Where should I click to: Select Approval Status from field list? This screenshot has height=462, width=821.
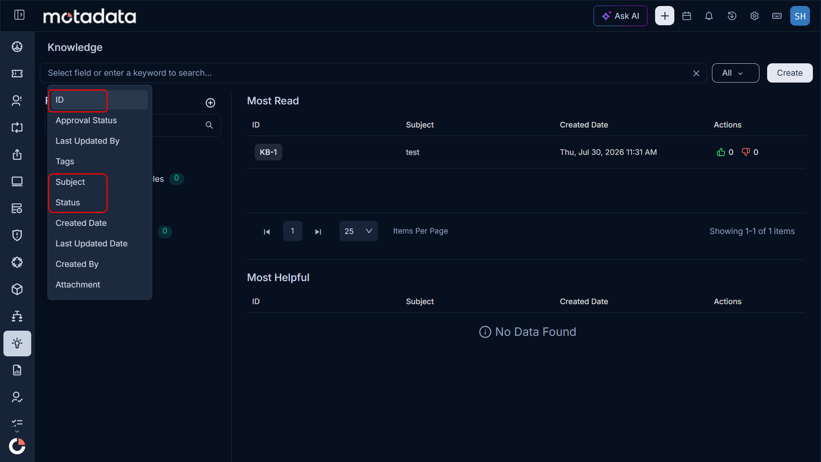coord(100,120)
